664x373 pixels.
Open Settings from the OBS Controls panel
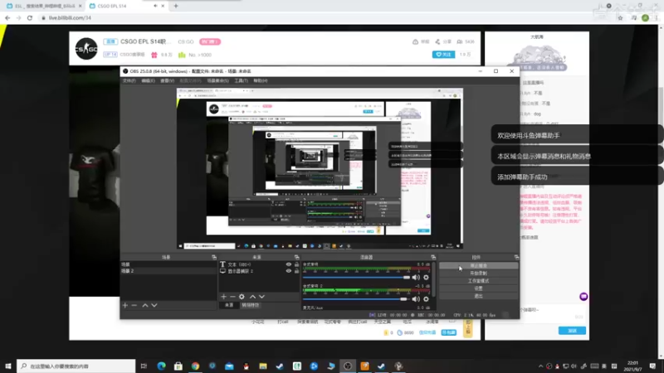click(479, 288)
